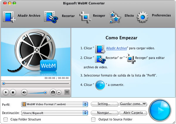Image resolution: width=176 pixels, height=124 pixels.
Task: Toggle full screen preview icon
Action: pyautogui.click(x=67, y=92)
